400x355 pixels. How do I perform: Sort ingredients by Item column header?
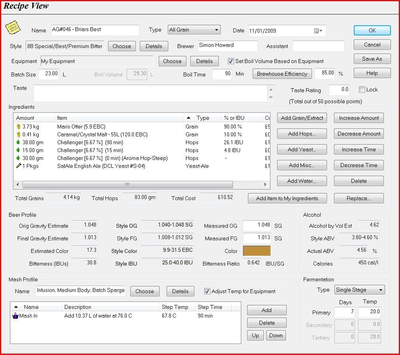[x=119, y=118]
